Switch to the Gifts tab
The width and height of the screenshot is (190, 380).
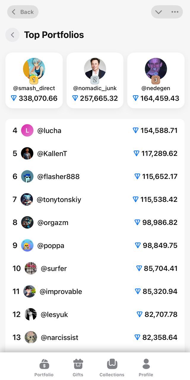(78, 367)
